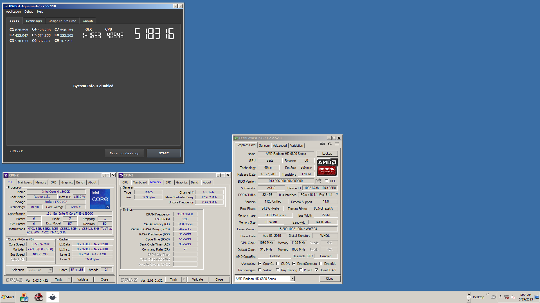This screenshot has height=303, width=540.
Task: Toggle the OpenGL 4.5 checkbox
Action: [x=316, y=270]
